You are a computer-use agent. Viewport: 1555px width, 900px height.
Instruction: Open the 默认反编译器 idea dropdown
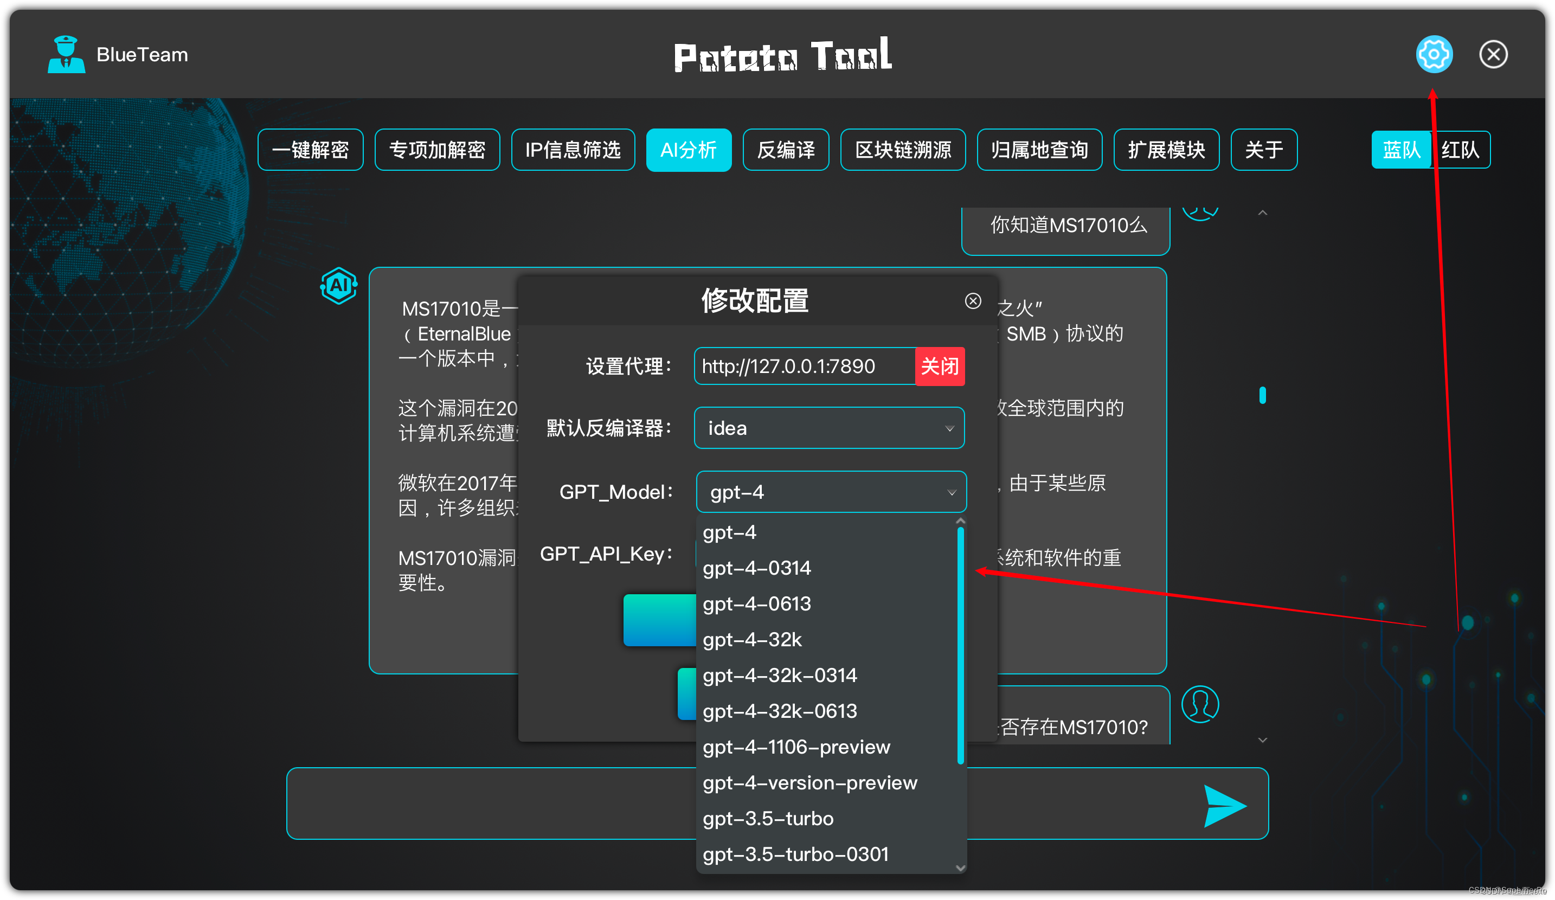(x=828, y=428)
